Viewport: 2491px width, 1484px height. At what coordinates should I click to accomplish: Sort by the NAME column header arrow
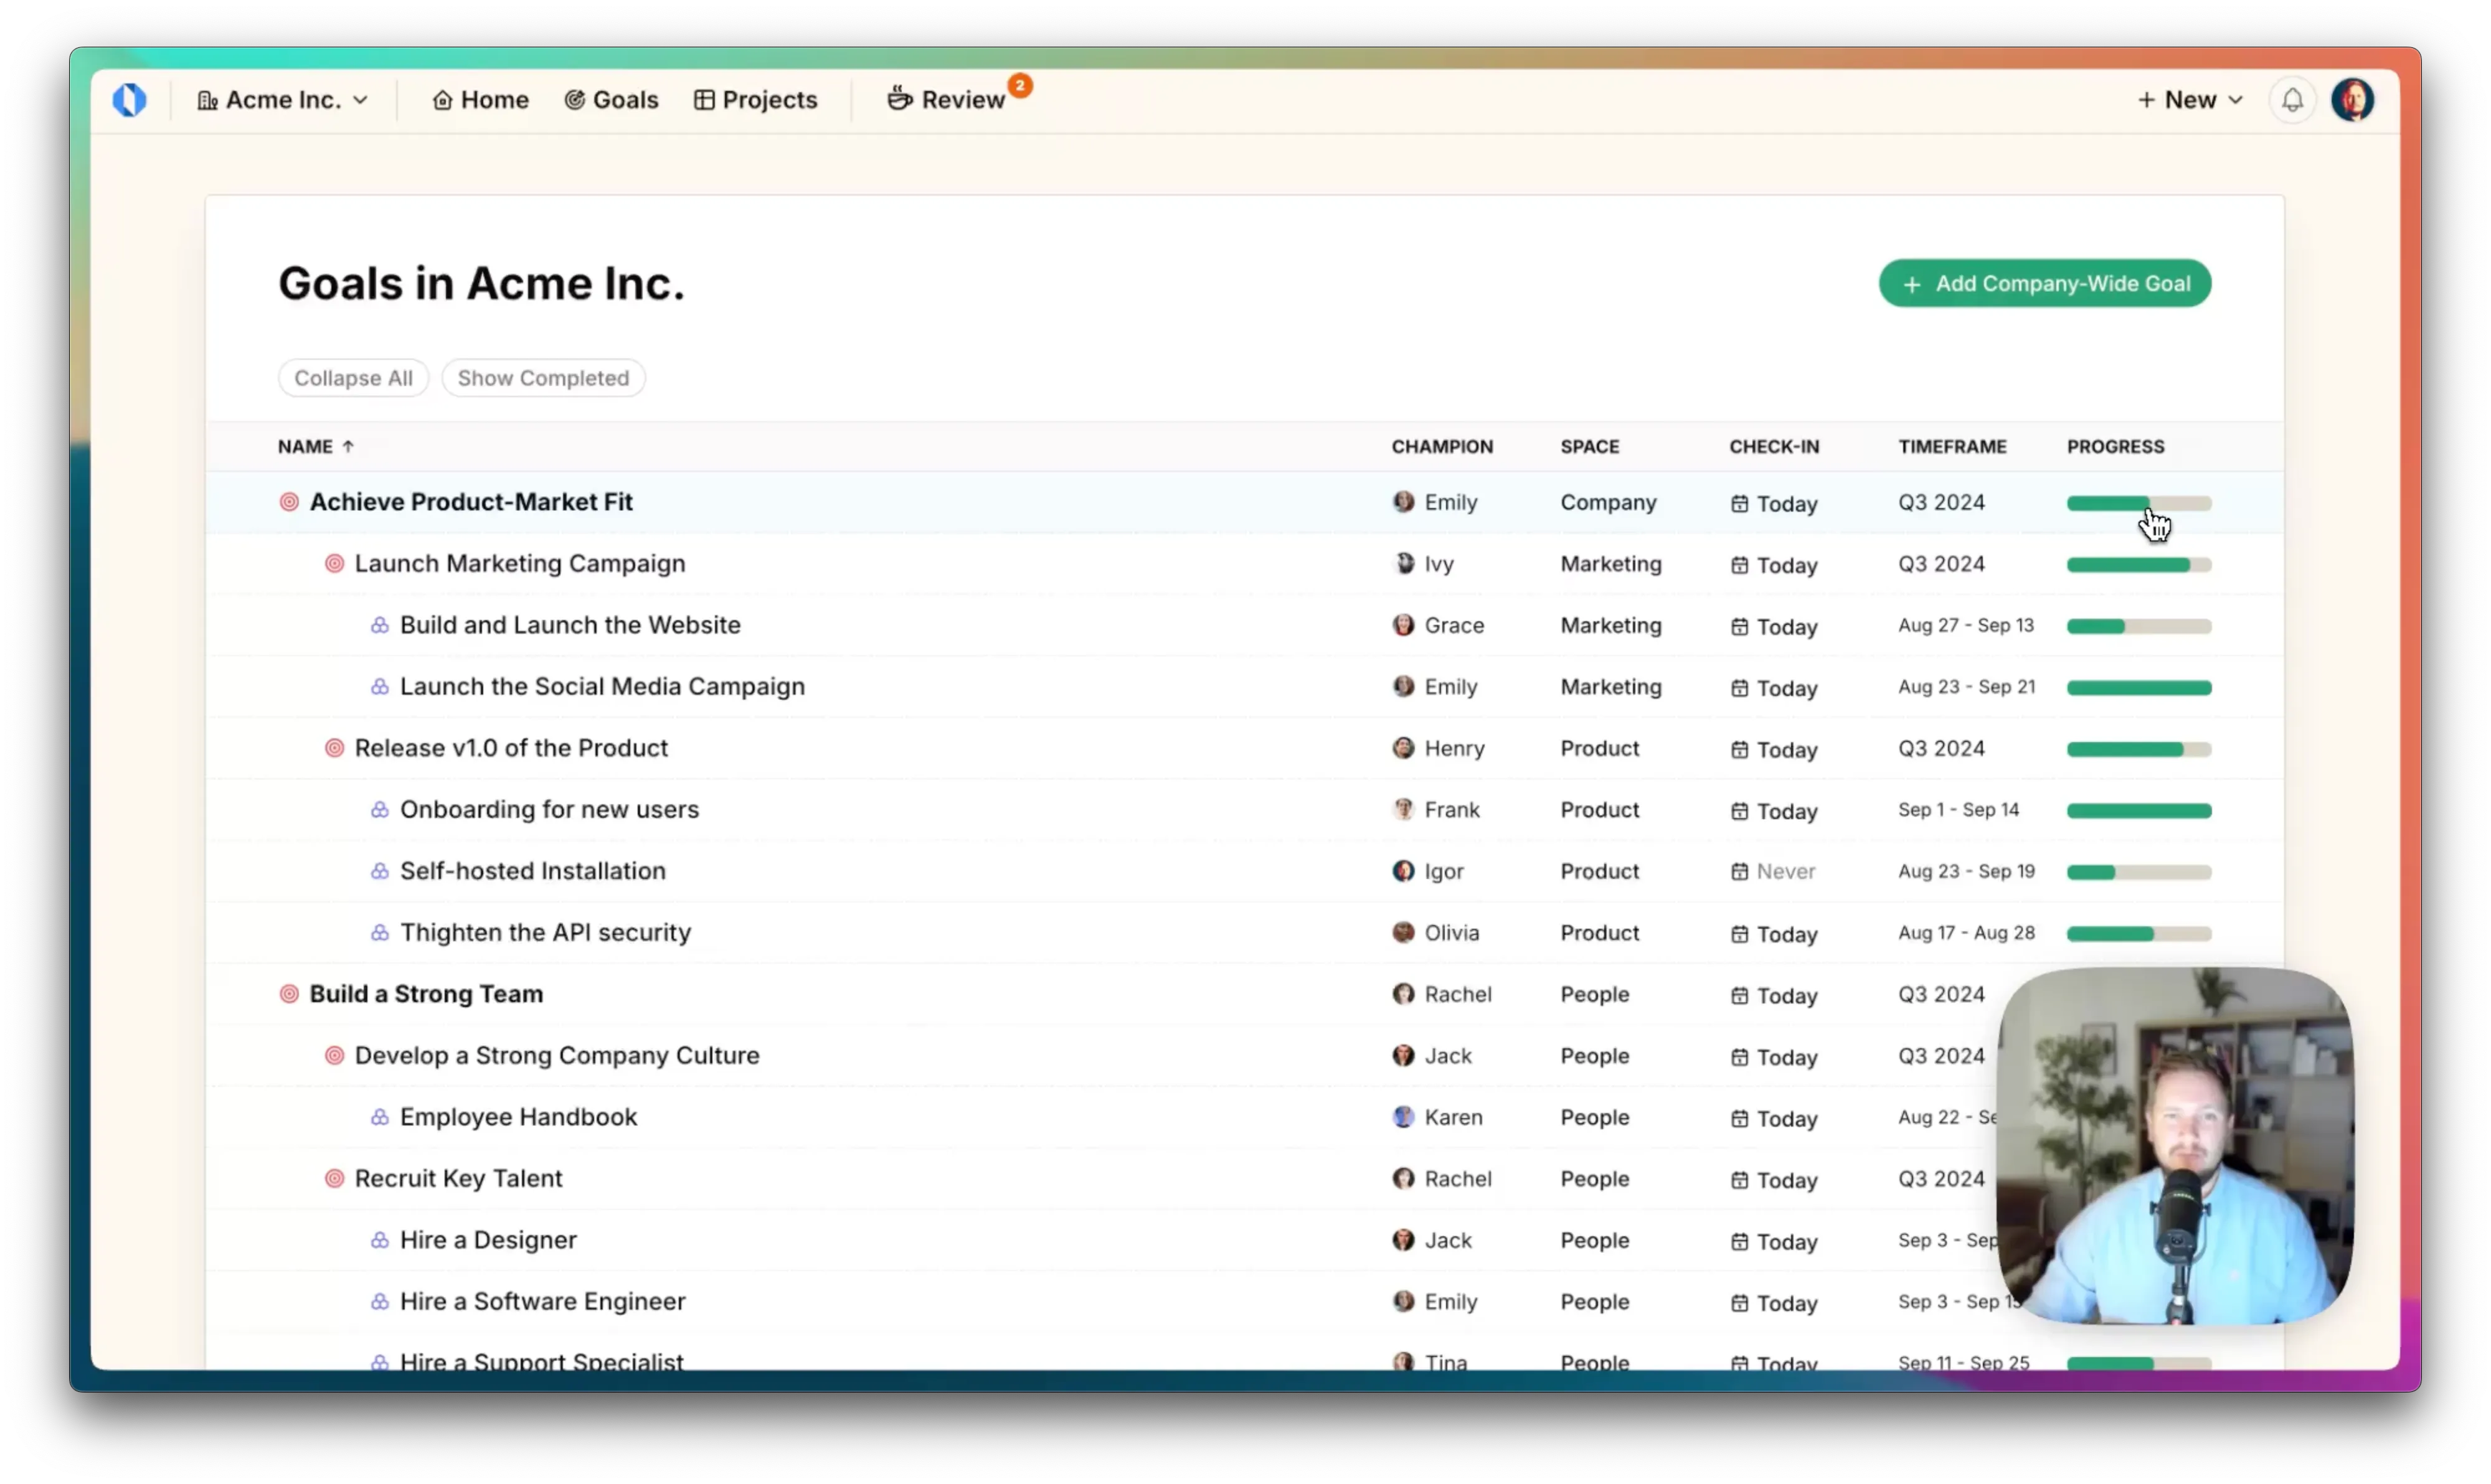(x=347, y=447)
